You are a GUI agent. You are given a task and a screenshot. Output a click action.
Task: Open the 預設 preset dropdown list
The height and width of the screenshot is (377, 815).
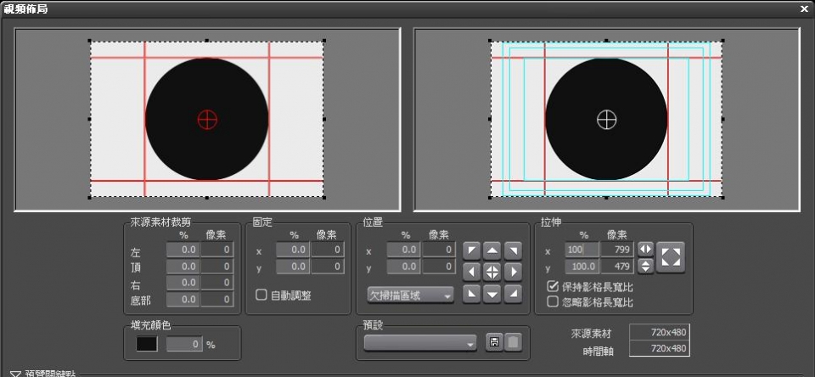click(x=420, y=342)
